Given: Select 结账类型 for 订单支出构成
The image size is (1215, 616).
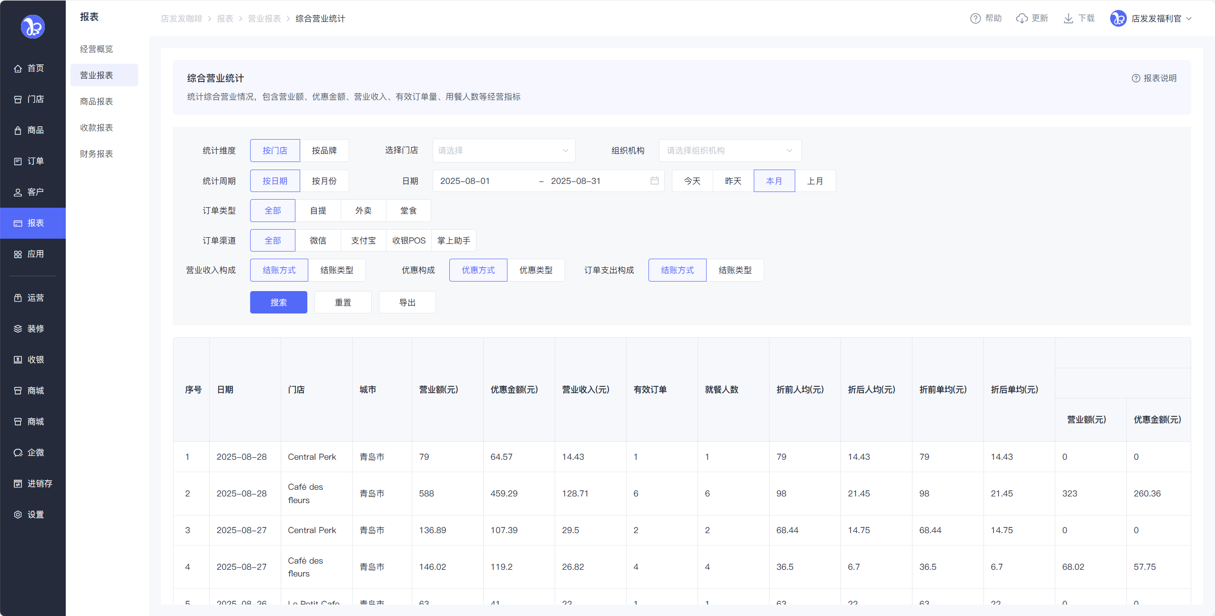Looking at the screenshot, I should 735,270.
